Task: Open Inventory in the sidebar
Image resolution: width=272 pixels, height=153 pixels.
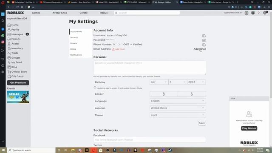Action: click(15, 48)
